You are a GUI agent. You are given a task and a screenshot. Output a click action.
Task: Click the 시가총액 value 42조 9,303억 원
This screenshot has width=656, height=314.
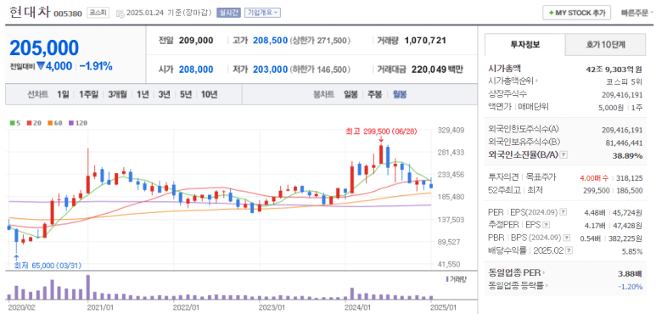pyautogui.click(x=614, y=70)
